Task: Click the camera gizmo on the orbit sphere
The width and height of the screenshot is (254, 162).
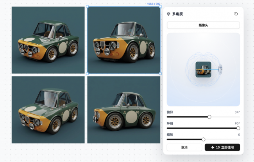Action: point(220,70)
